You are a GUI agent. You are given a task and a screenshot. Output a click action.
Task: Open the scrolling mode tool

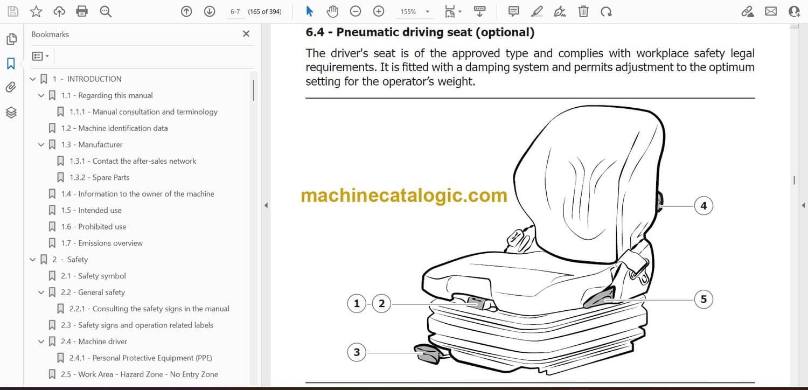479,11
